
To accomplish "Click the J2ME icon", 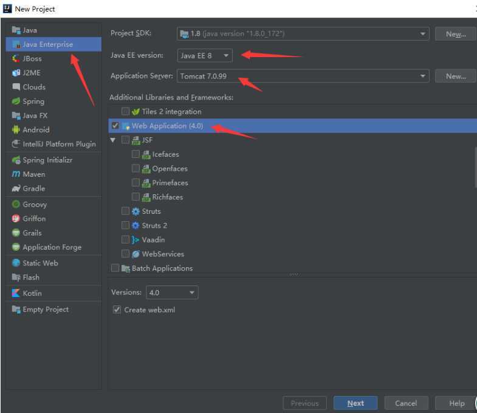I will (x=16, y=73).
